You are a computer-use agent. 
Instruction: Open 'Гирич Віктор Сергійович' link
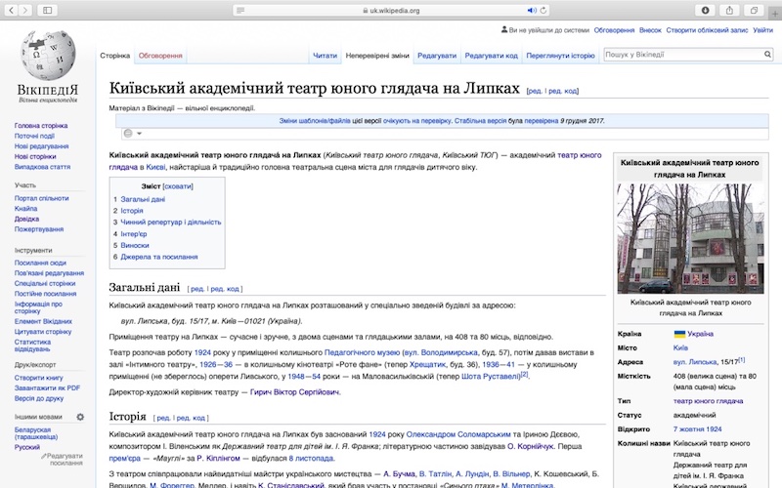click(295, 392)
